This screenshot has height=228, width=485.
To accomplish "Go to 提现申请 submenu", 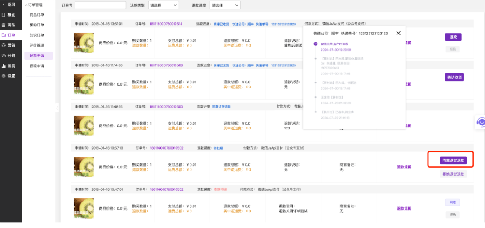I will 37,66.
